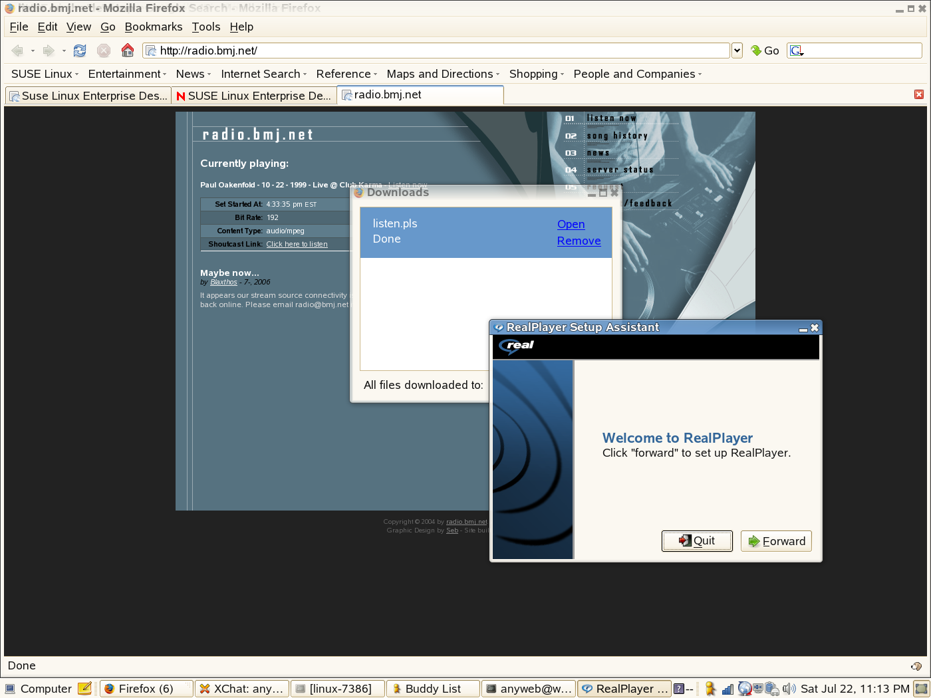Open the Help menu
This screenshot has height=698, width=931.
point(241,27)
